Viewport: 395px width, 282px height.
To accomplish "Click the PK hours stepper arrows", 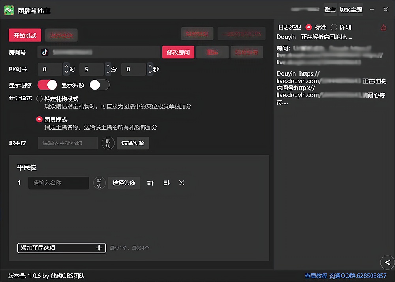I will coord(66,69).
